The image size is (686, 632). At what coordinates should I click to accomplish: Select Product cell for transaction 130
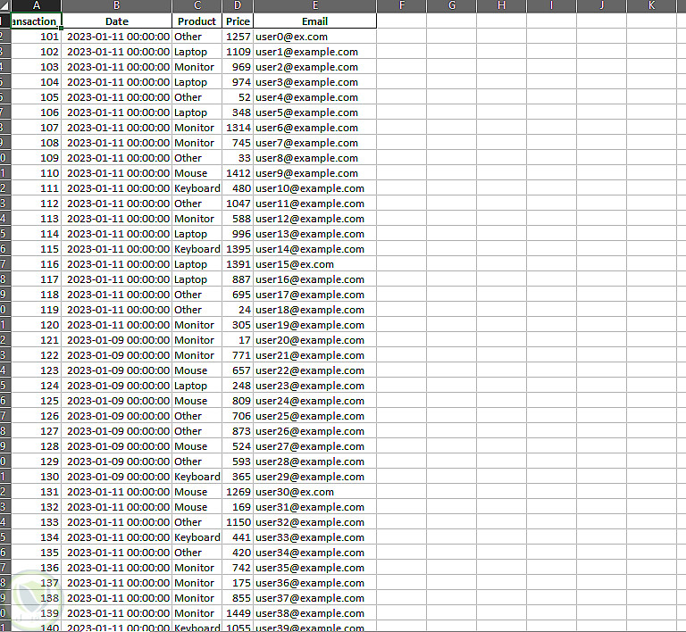pos(197,477)
